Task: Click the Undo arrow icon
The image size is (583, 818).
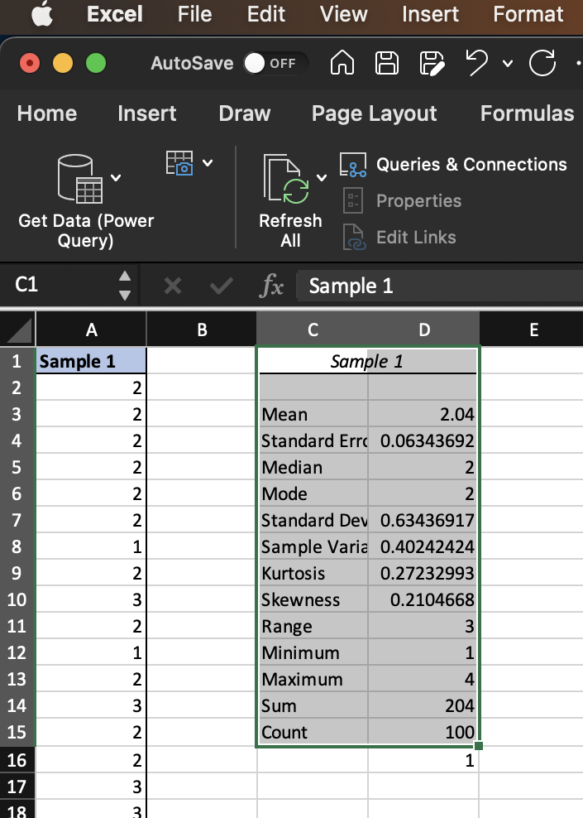Action: [x=476, y=64]
